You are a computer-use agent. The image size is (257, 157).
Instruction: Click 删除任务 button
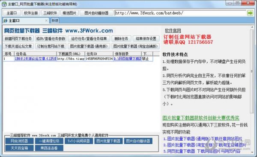[121, 39]
